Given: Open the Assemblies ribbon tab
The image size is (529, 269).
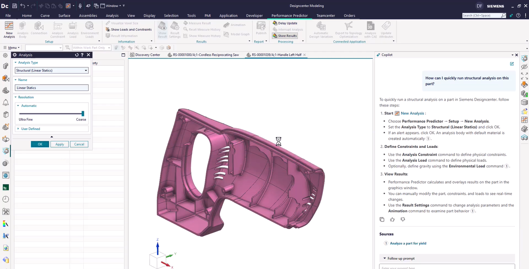Looking at the screenshot, I should [x=88, y=15].
